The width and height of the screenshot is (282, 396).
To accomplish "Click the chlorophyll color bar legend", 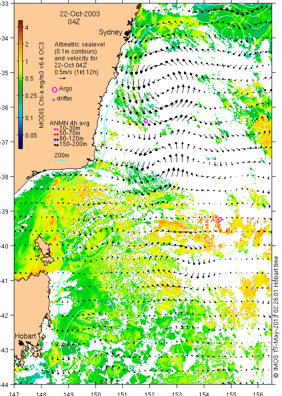I will [x=21, y=85].
